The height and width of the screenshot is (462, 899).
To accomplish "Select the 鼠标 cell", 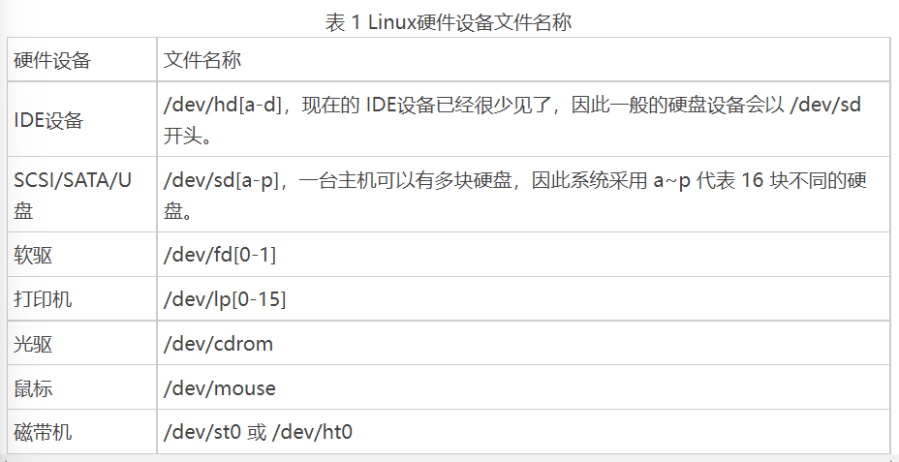I will click(x=82, y=387).
